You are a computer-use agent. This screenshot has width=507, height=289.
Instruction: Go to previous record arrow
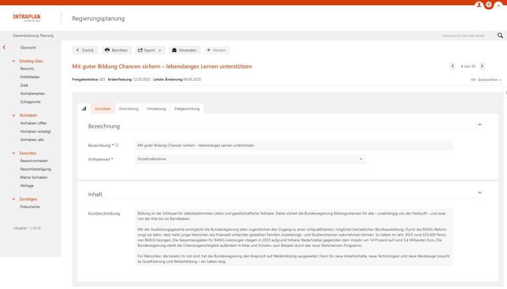(452, 66)
